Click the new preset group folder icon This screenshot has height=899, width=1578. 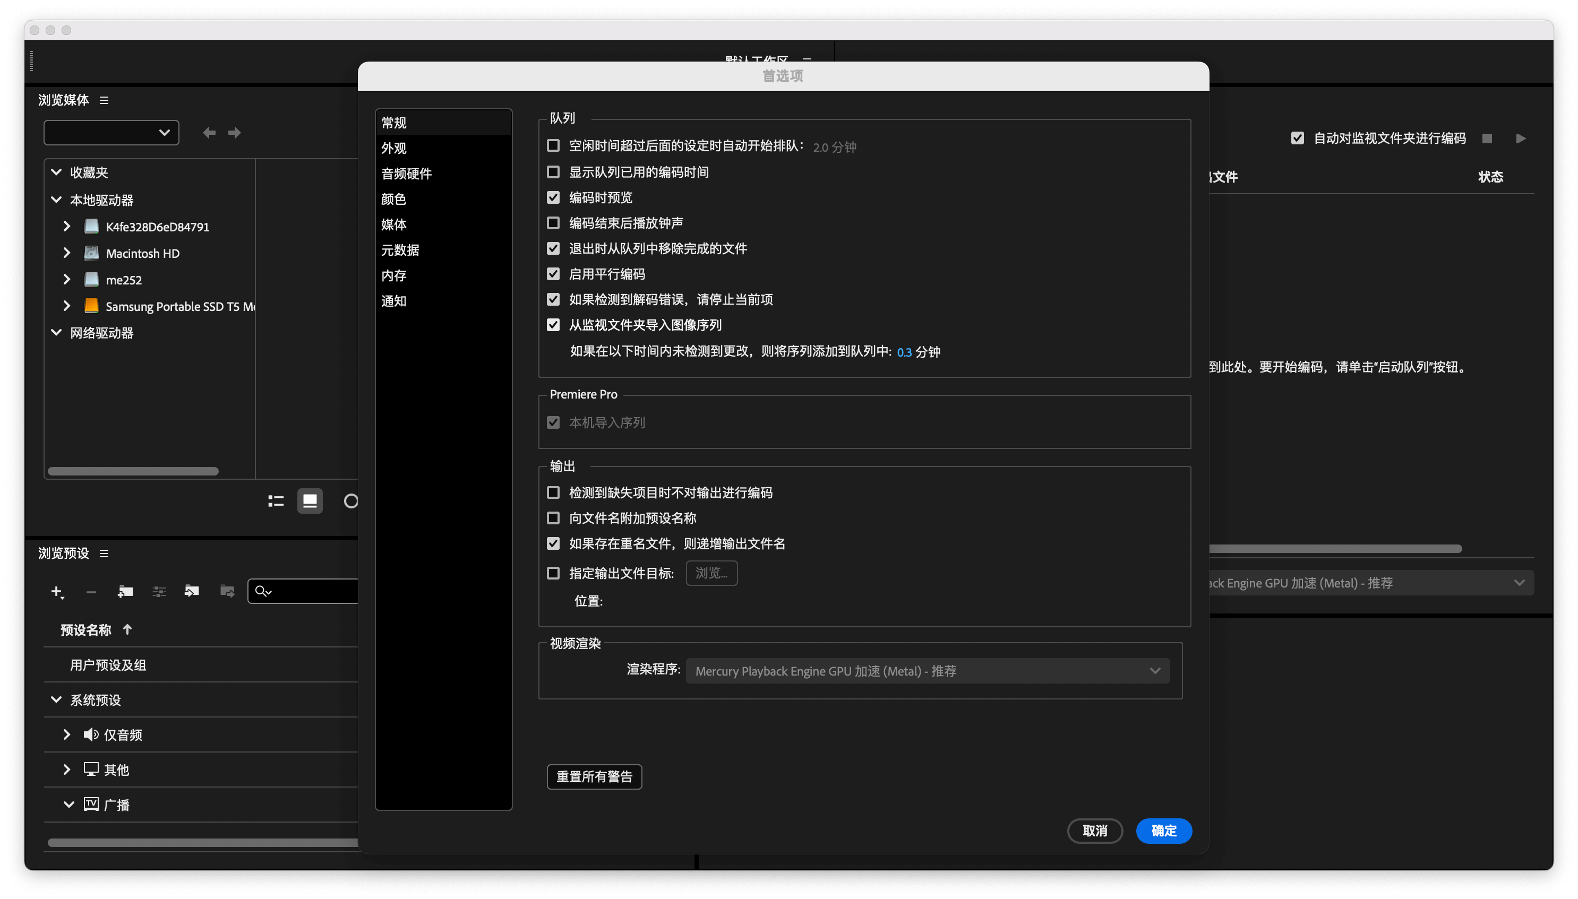click(x=125, y=592)
